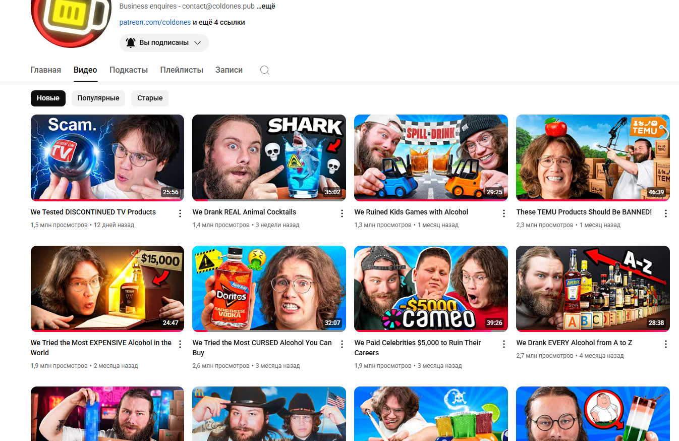Open the three-dot menu for We Drank REAL Animal Cocktails
The width and height of the screenshot is (679, 441).
[342, 213]
